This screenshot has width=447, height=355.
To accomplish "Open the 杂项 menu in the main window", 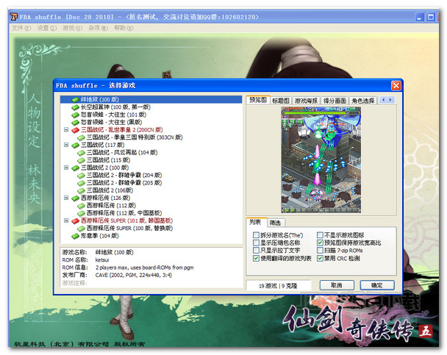I will [x=98, y=28].
